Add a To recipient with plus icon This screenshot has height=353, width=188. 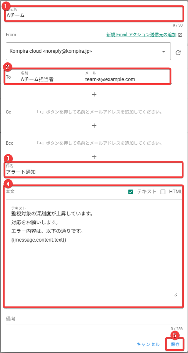coord(94,94)
